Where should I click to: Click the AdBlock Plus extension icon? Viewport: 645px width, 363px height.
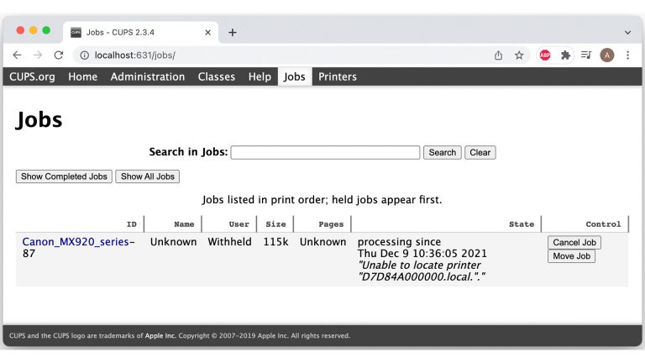(544, 55)
